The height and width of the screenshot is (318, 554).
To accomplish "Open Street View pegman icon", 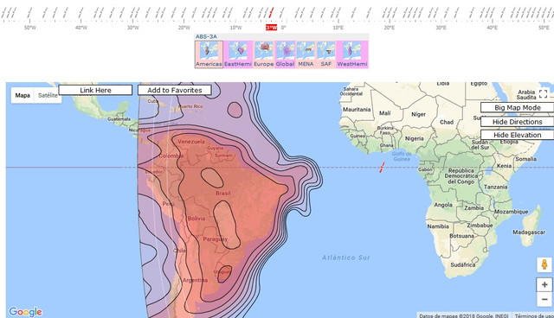I will [x=544, y=264].
